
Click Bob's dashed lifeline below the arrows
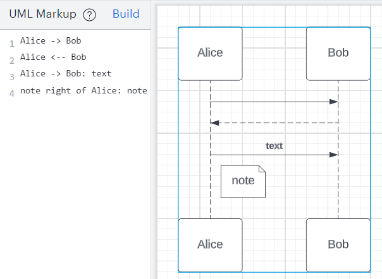tap(338, 189)
